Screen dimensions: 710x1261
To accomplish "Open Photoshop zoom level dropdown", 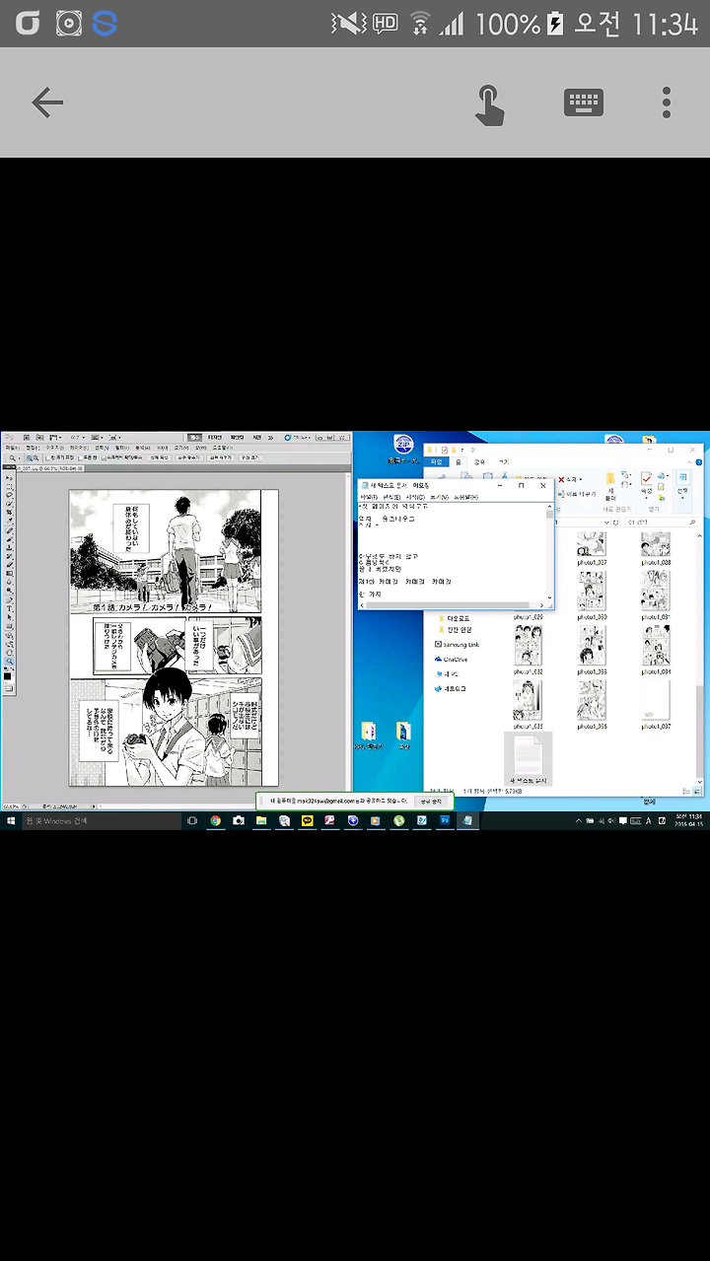I will tap(77, 438).
